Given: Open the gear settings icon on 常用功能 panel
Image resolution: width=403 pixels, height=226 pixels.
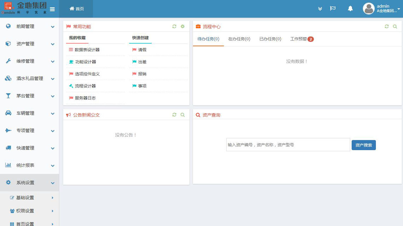Looking at the screenshot, I should tap(182, 26).
